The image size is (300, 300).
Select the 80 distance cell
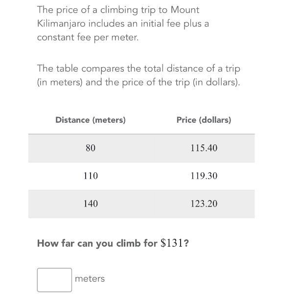[x=91, y=148]
